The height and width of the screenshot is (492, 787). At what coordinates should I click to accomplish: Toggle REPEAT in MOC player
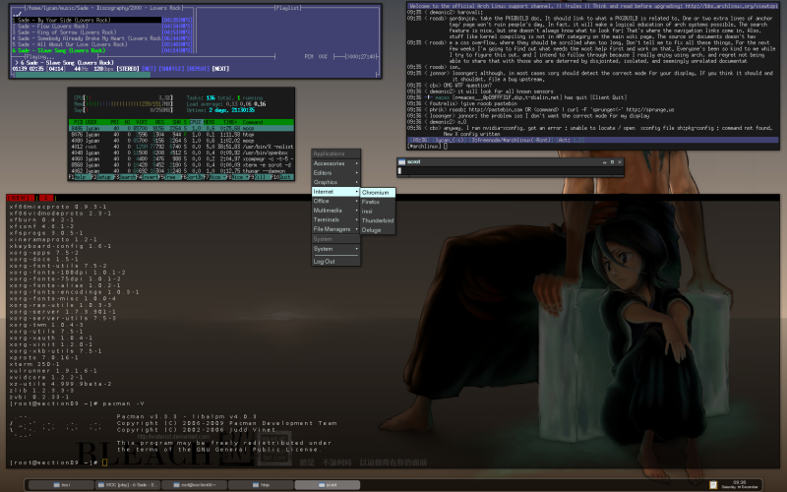(199, 69)
